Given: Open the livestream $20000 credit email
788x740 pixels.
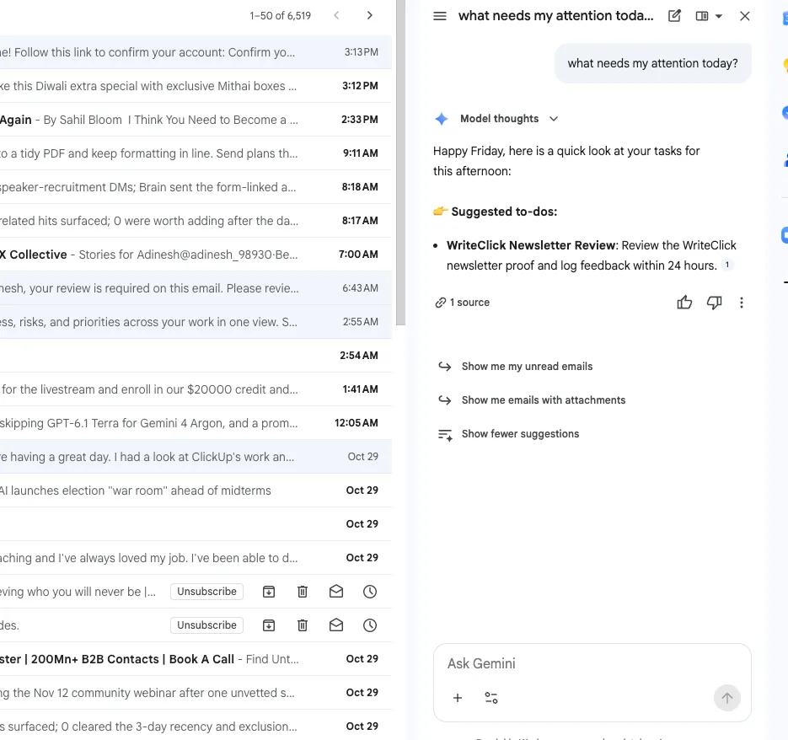Looking at the screenshot, I should (196, 389).
